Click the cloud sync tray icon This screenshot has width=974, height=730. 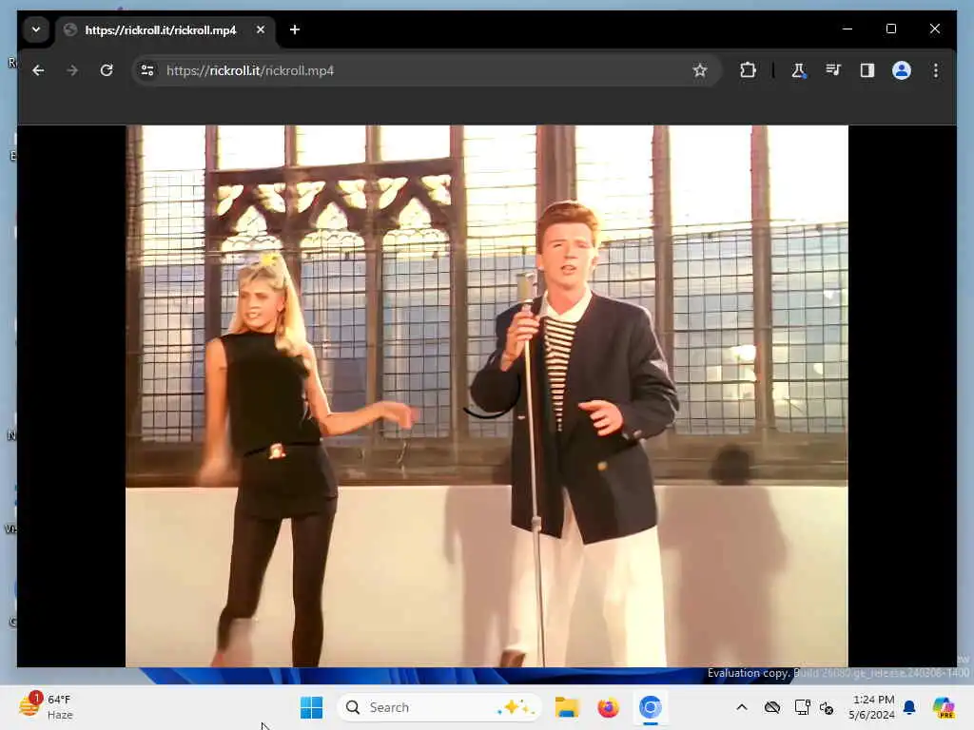tap(772, 707)
